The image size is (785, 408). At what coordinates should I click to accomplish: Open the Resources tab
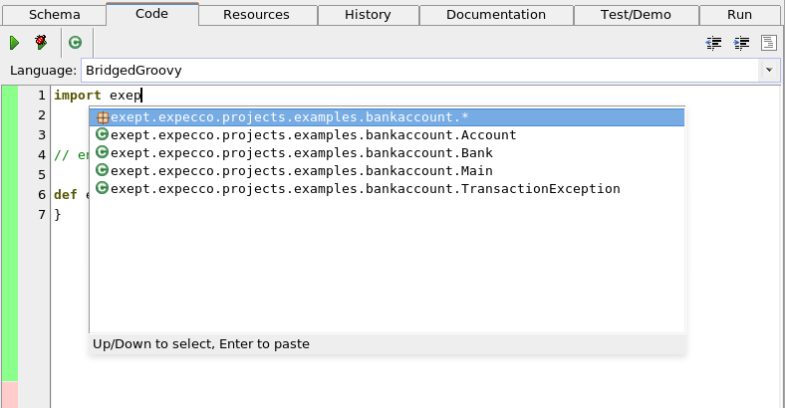[256, 15]
